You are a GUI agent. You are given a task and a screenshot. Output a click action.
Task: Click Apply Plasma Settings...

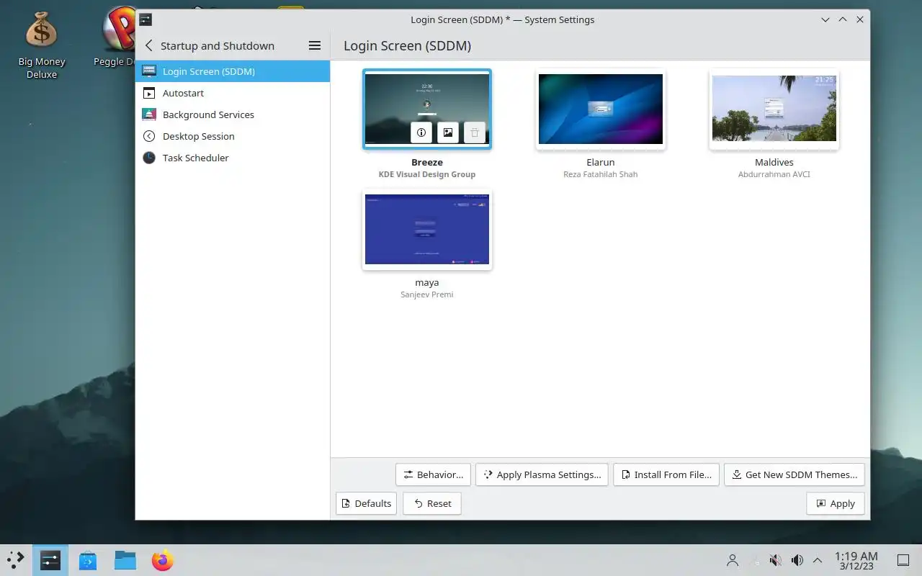(542, 474)
